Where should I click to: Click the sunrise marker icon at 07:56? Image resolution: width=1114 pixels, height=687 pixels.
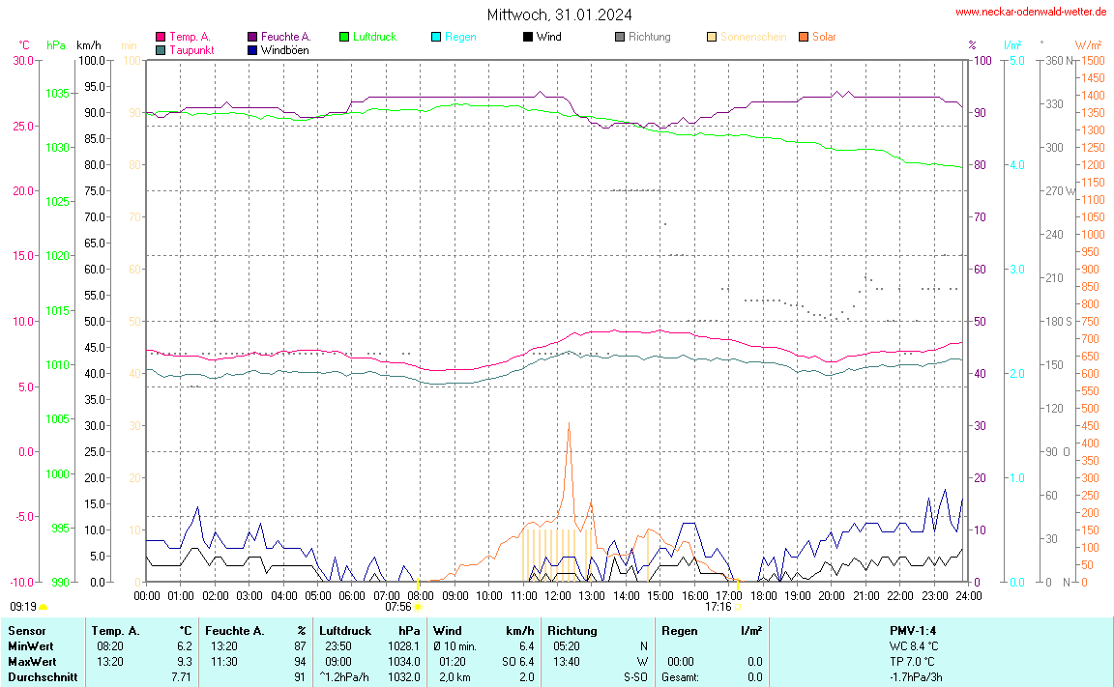point(419,608)
